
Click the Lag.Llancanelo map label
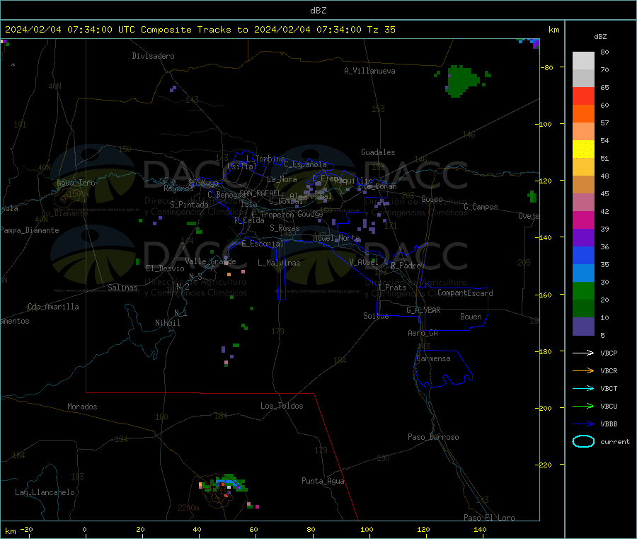point(45,492)
